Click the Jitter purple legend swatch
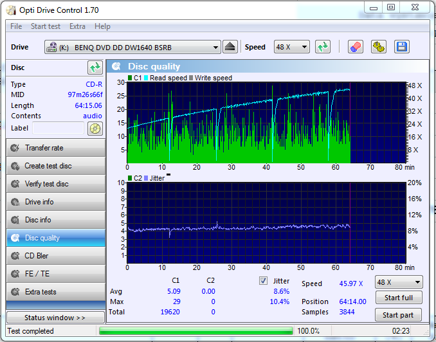 point(146,178)
